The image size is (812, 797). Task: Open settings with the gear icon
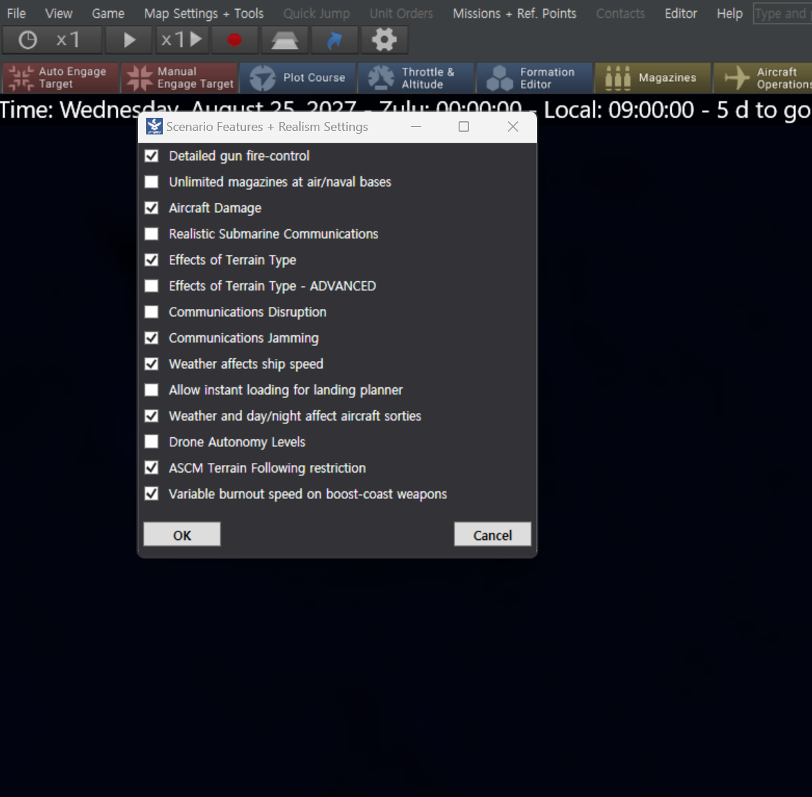385,40
